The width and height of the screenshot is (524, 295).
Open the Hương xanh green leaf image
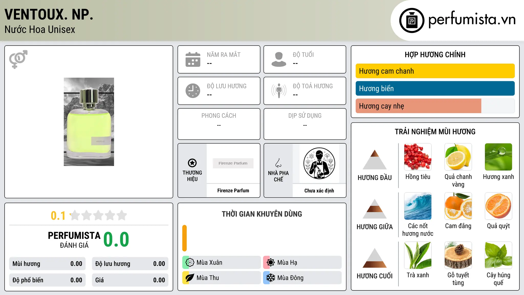tap(498, 157)
